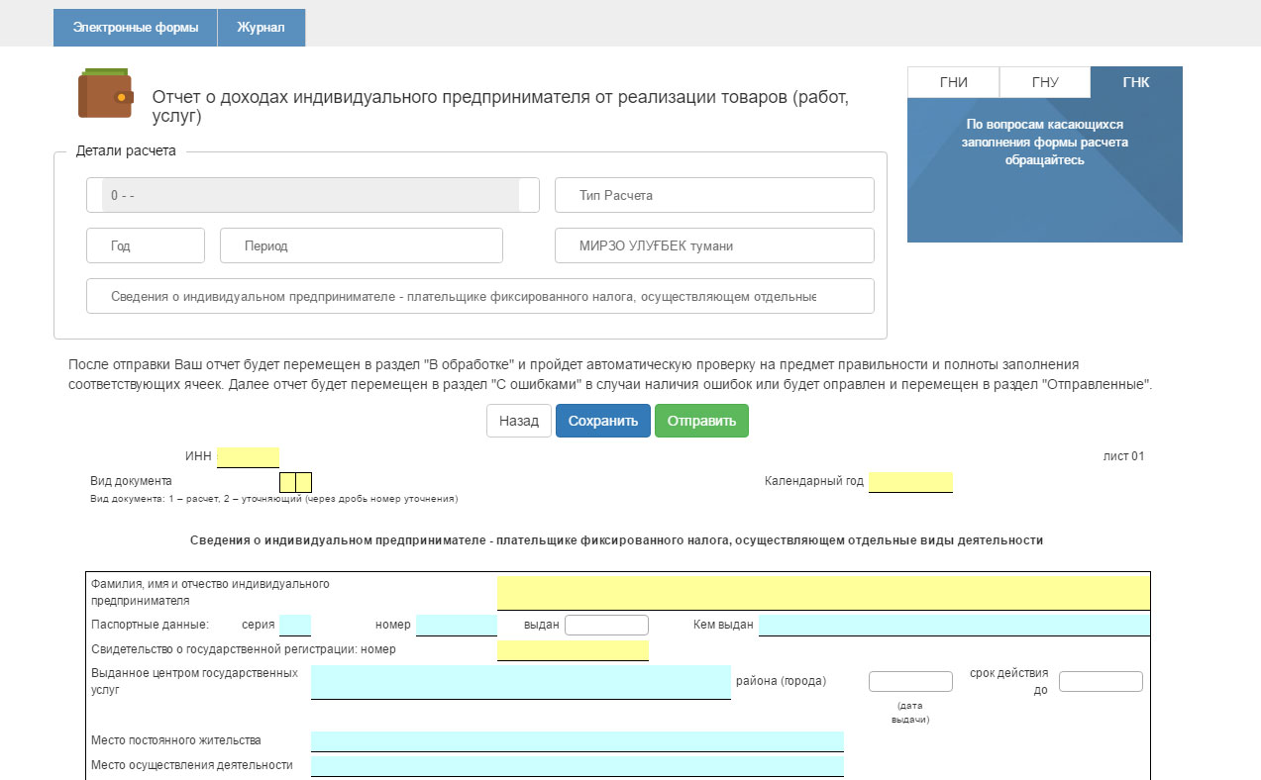Screen dimensions: 1261x780
Task: Switch to the Журнал tab
Action: 261,28
